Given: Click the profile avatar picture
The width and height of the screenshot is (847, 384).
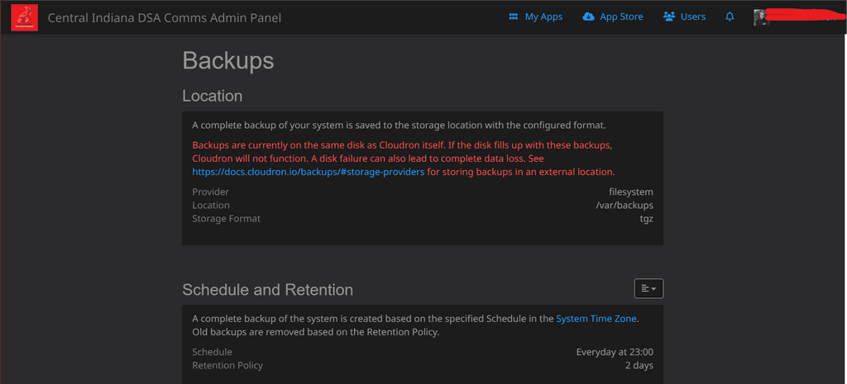Looking at the screenshot, I should (761, 17).
